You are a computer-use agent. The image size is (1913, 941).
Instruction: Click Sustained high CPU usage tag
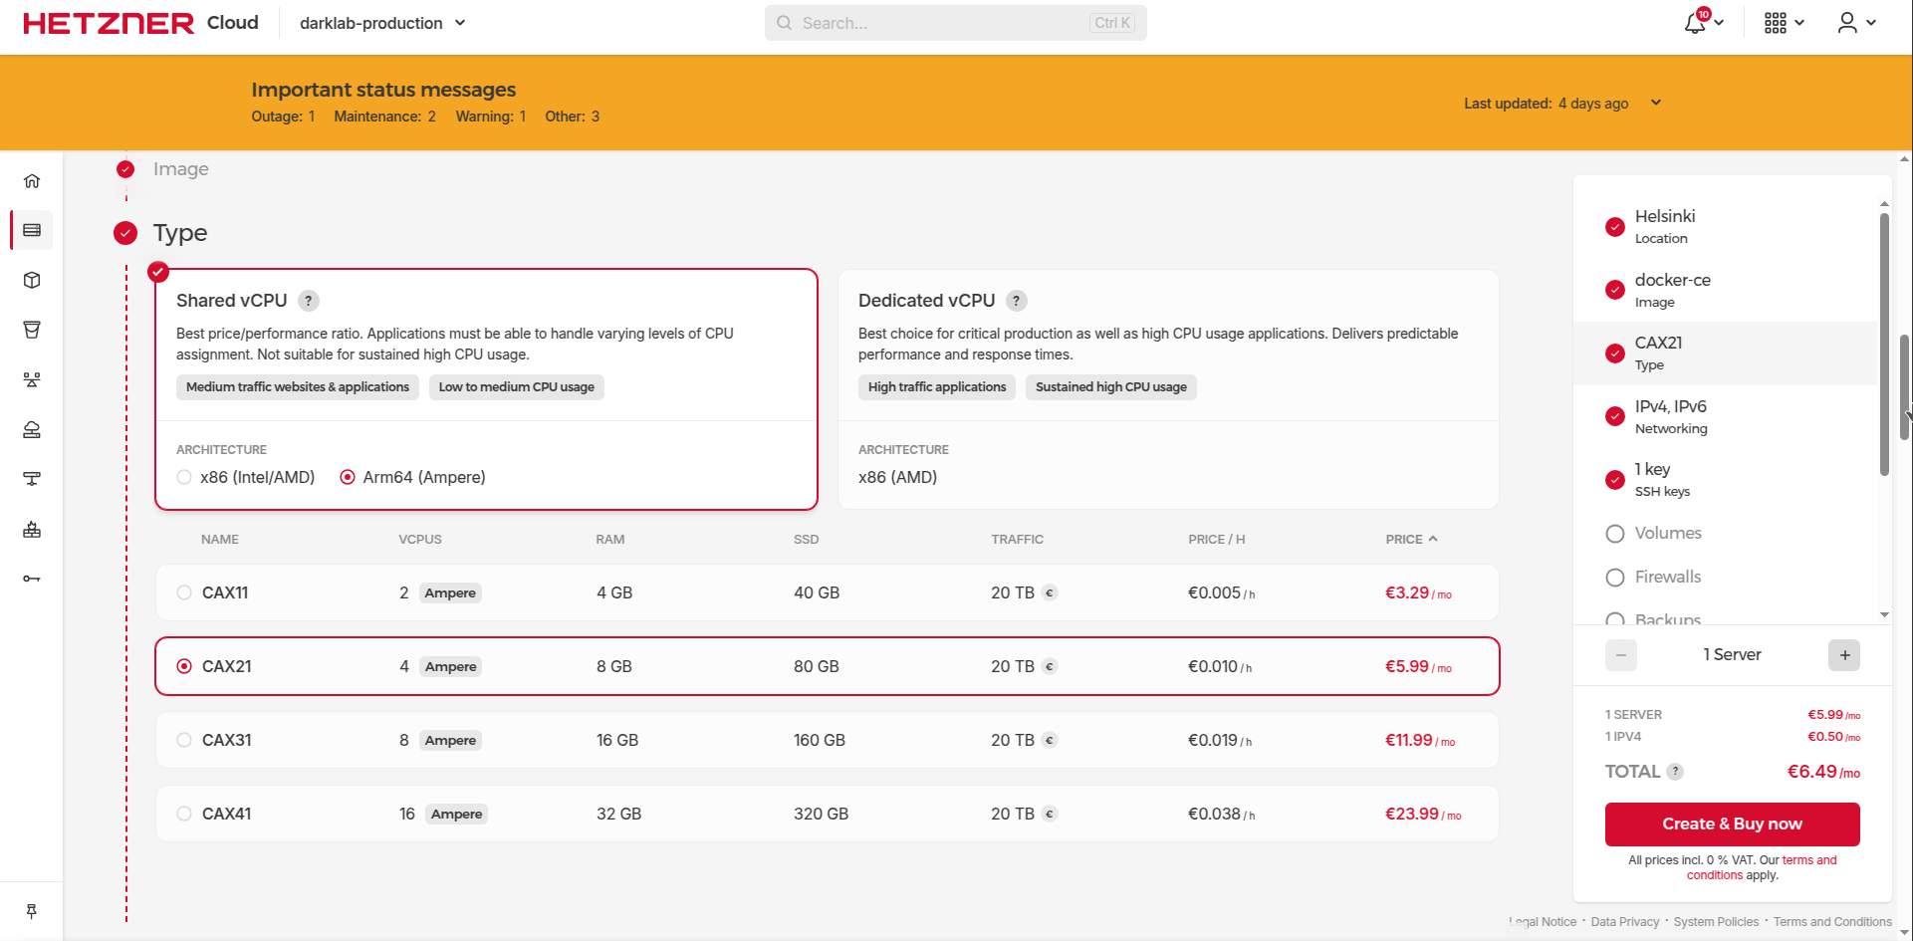(x=1111, y=387)
